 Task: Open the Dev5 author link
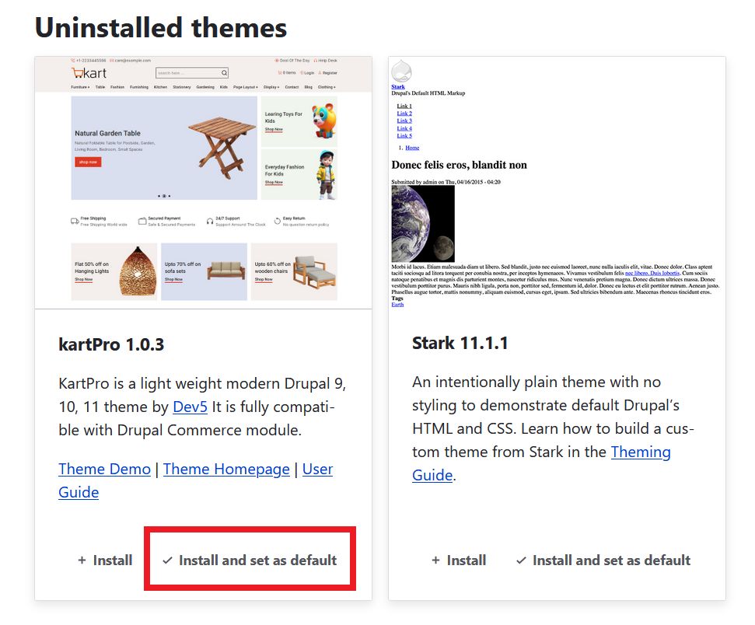pyautogui.click(x=190, y=407)
